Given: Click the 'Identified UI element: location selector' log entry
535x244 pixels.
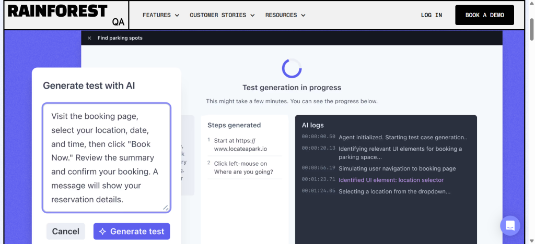Looking at the screenshot, I should tap(391, 180).
